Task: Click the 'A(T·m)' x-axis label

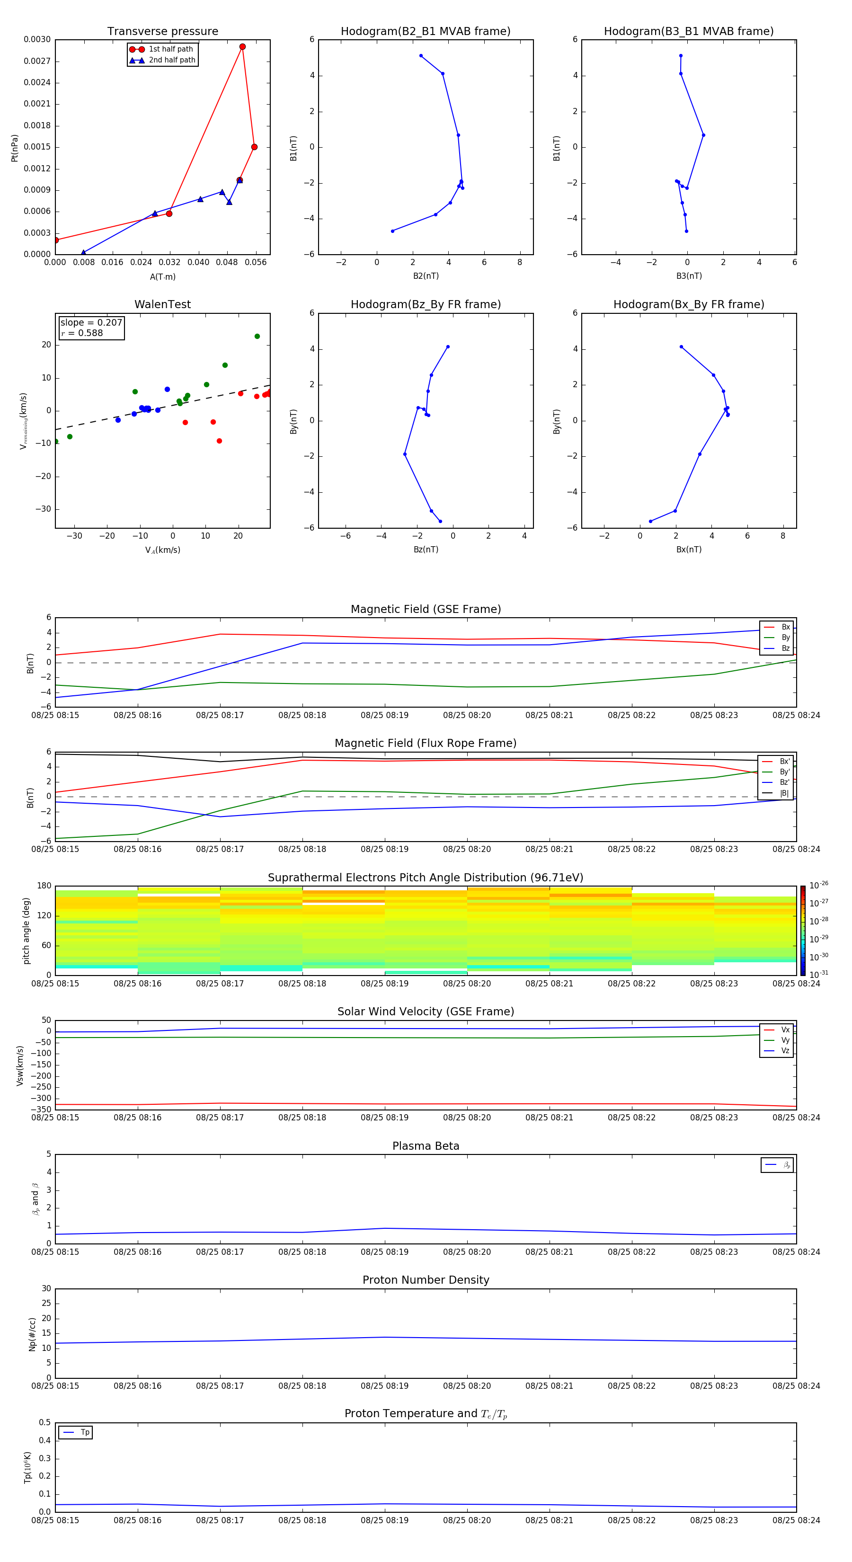Action: coord(162,277)
